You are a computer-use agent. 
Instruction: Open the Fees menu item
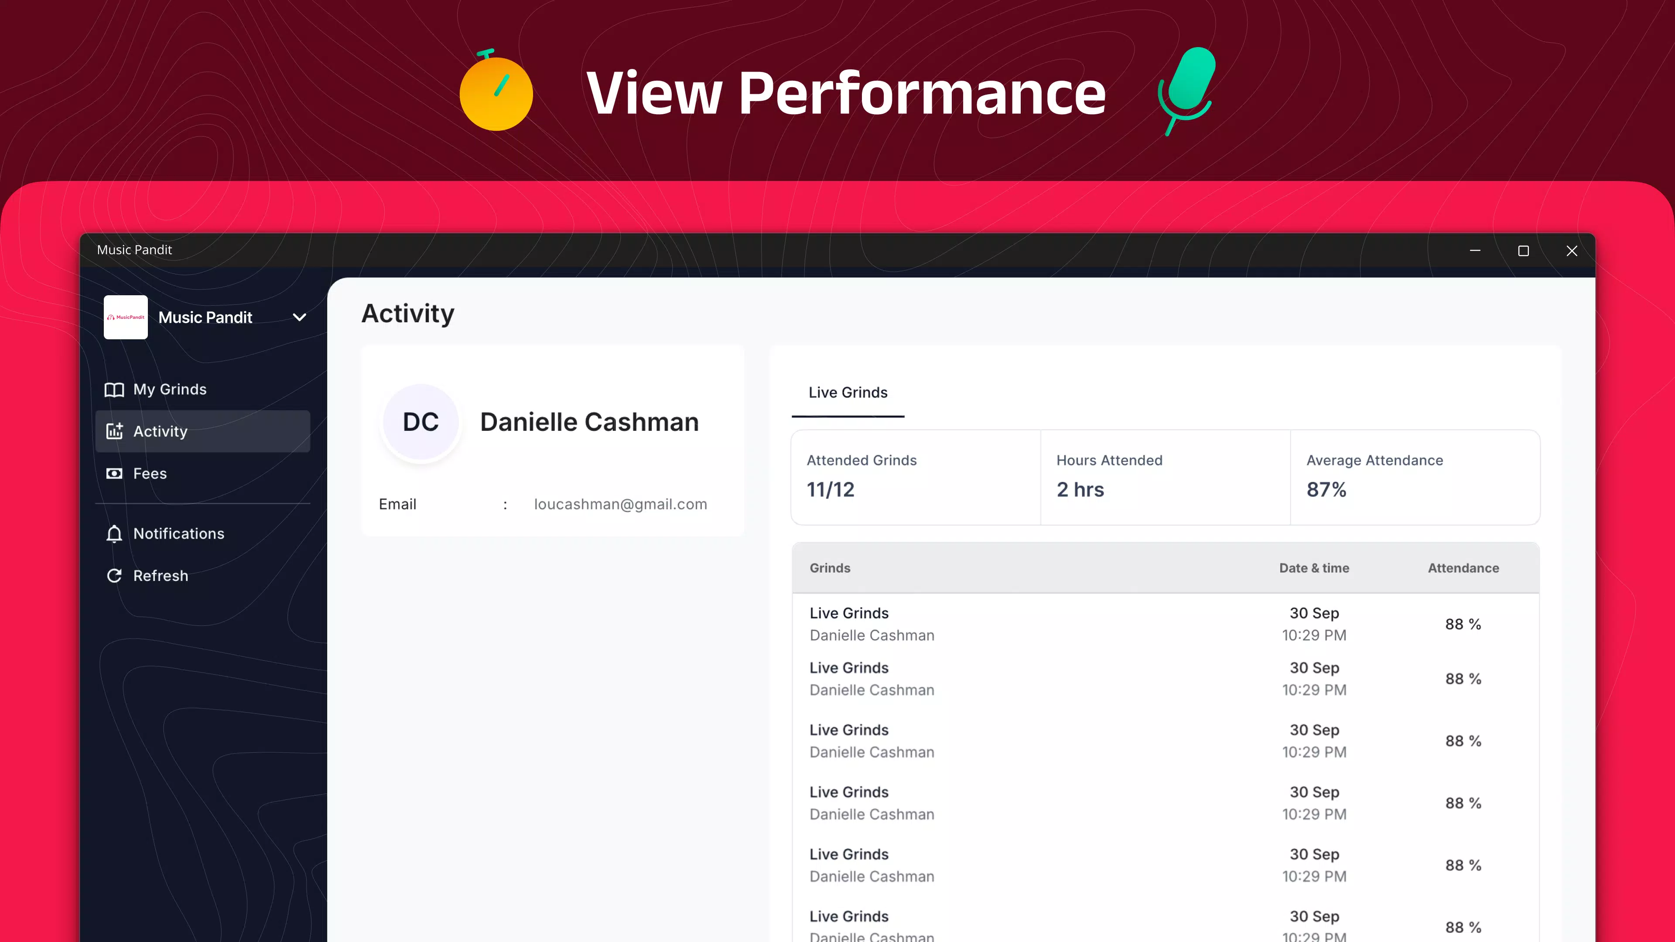(x=203, y=473)
